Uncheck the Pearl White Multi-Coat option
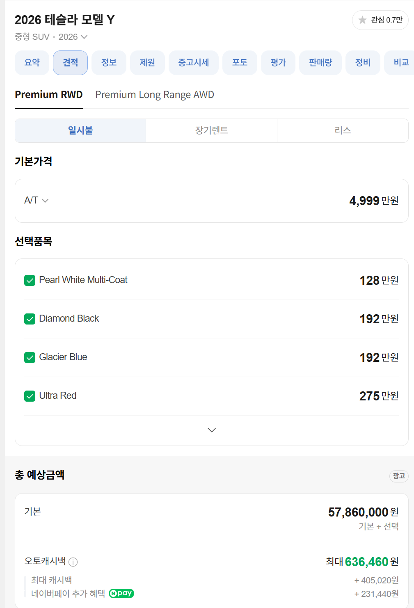 point(29,280)
